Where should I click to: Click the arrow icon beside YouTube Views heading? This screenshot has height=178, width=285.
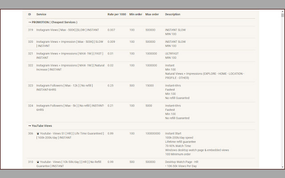click(x=30, y=125)
